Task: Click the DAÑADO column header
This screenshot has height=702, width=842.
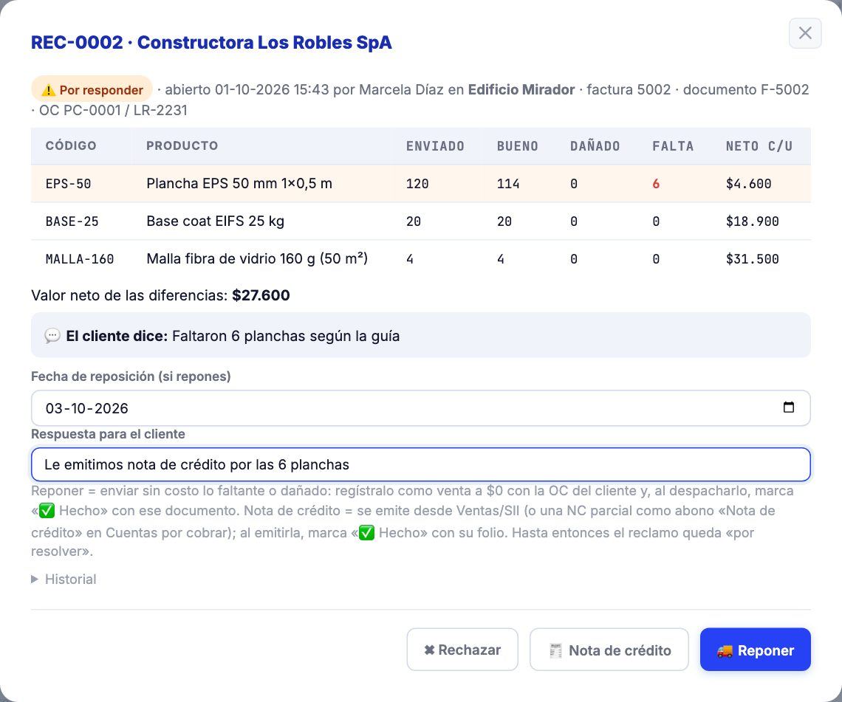Action: click(x=595, y=146)
